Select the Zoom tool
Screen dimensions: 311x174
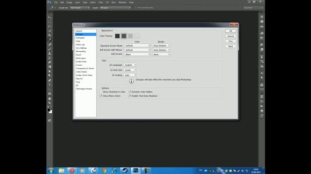50,103
